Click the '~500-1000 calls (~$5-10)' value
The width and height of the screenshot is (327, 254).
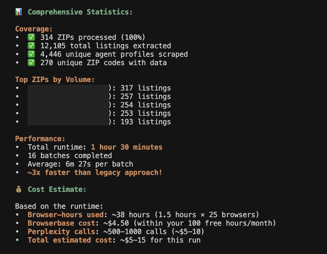tap(154, 232)
